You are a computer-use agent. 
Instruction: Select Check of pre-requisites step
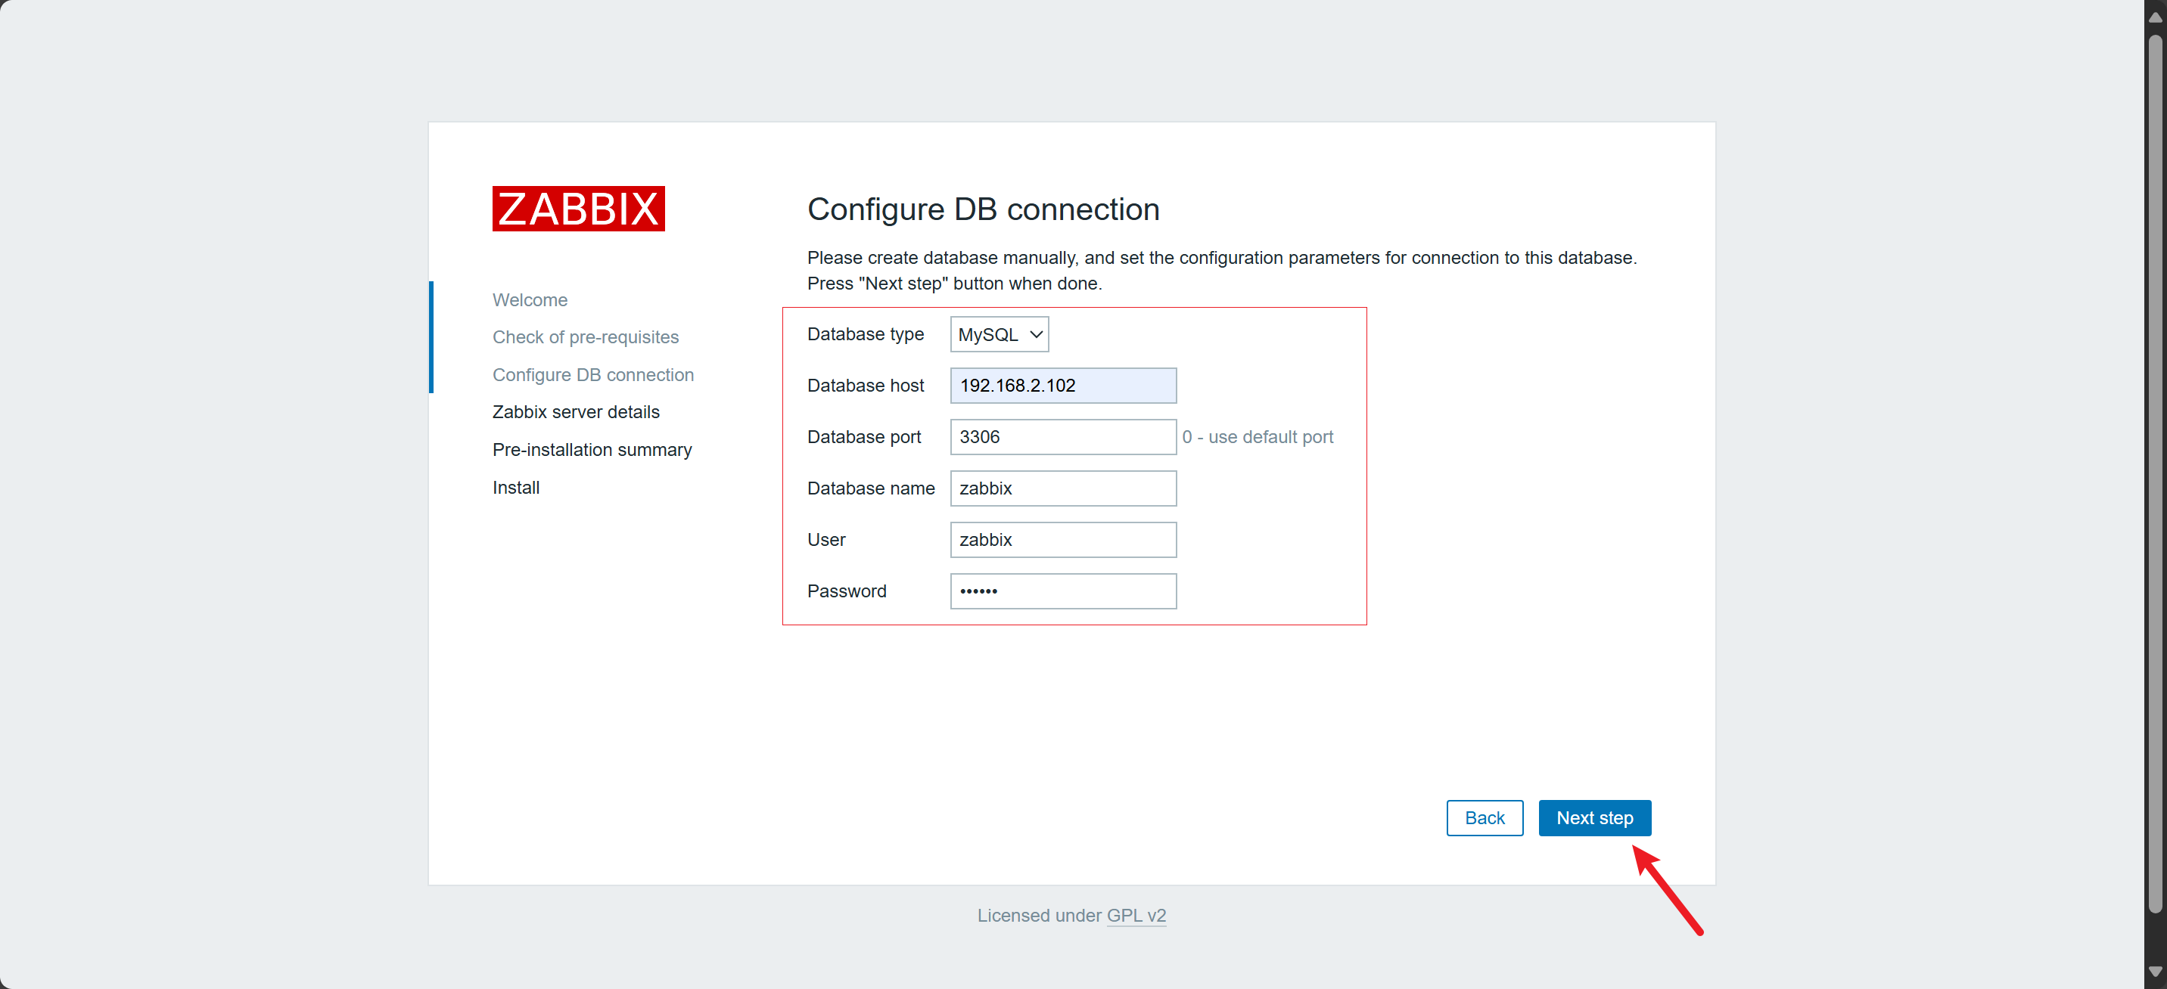[585, 336]
